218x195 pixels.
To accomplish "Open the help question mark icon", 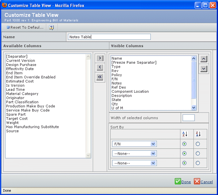I will tap(51, 27).
